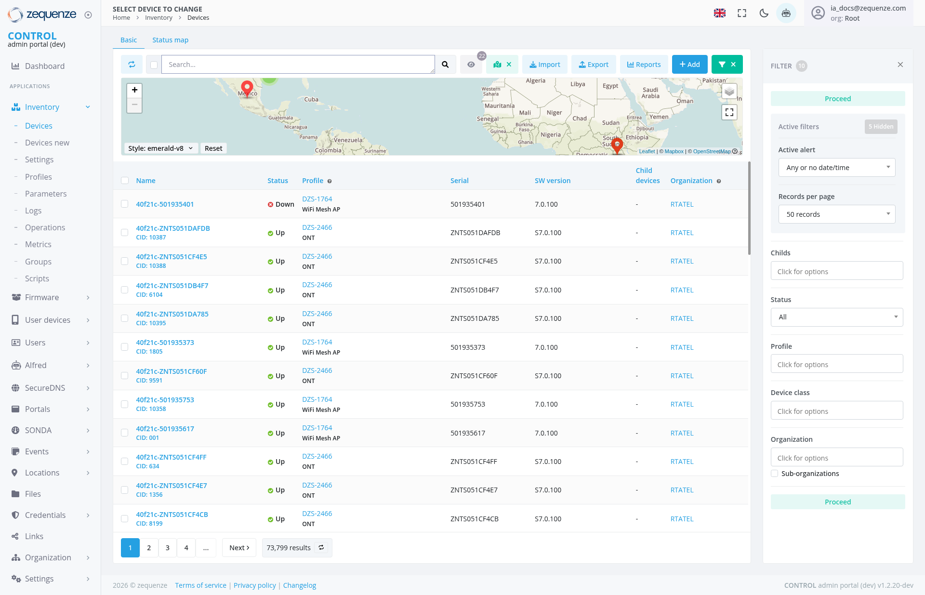Enter fullscreen with header expand icon

point(742,13)
